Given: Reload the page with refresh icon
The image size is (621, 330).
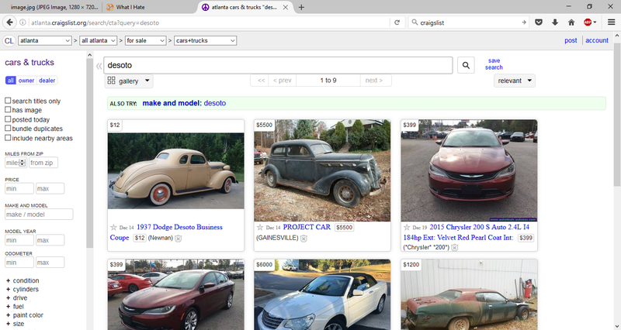Looking at the screenshot, I should pos(397,22).
